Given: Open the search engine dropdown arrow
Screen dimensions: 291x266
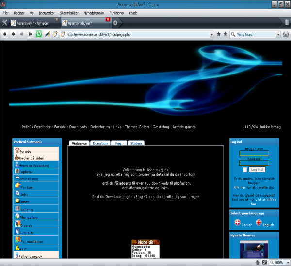Looking at the screenshot, I should click(278, 35).
